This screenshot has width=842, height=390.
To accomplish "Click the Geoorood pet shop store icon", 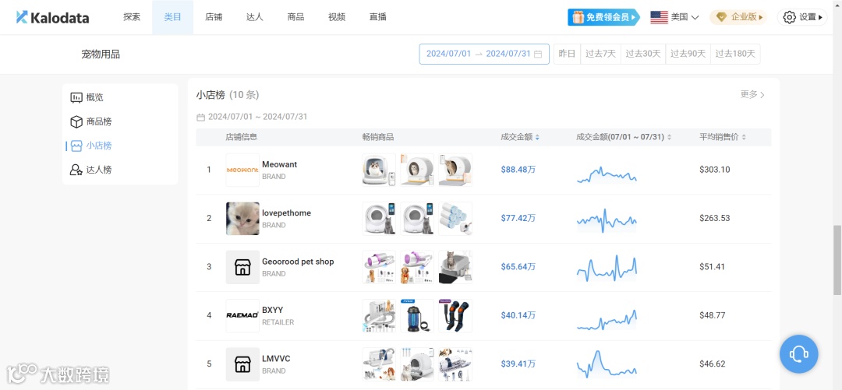I will [x=242, y=266].
